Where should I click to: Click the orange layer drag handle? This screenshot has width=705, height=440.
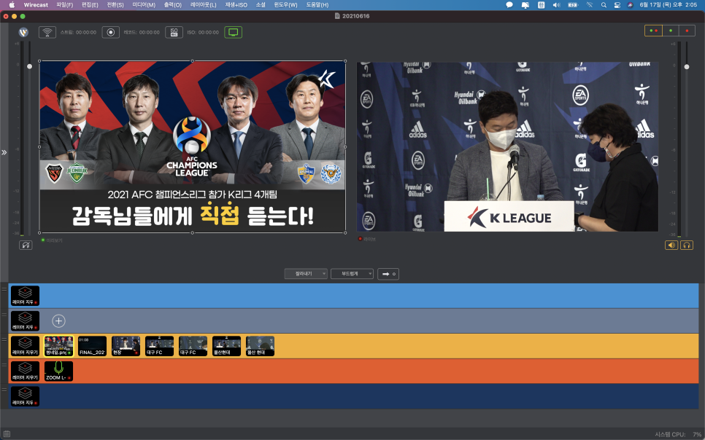coord(4,365)
